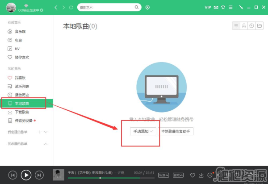The height and width of the screenshot is (184, 268).
Task: Click 本地歌曲恢复助手 button
Action: [176, 131]
